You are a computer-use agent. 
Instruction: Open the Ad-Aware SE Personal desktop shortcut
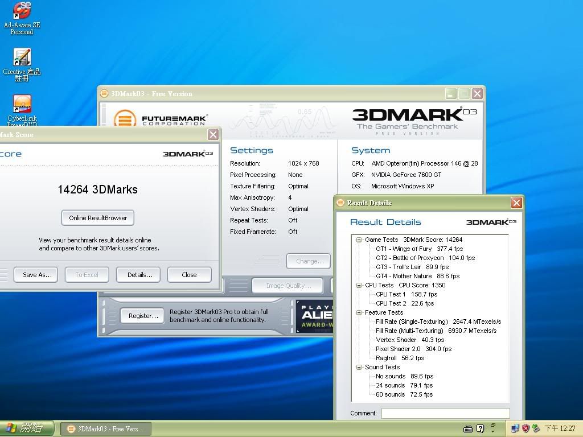22,11
